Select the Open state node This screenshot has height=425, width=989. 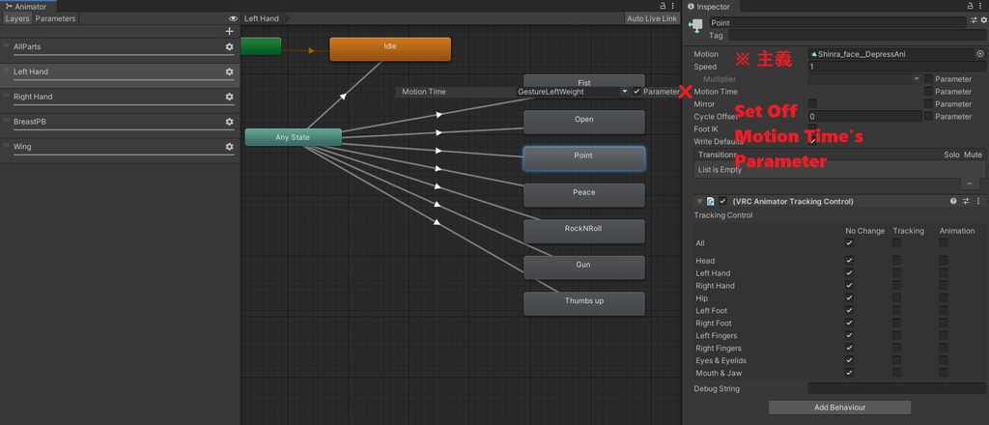584,123
